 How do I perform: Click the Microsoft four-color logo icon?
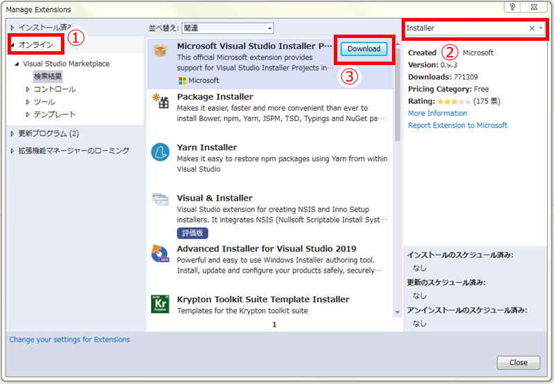click(x=182, y=81)
